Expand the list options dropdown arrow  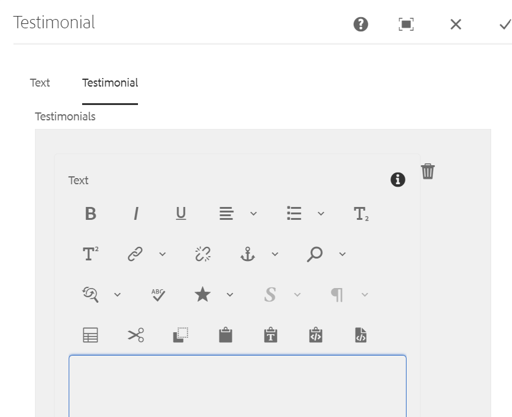(x=321, y=214)
